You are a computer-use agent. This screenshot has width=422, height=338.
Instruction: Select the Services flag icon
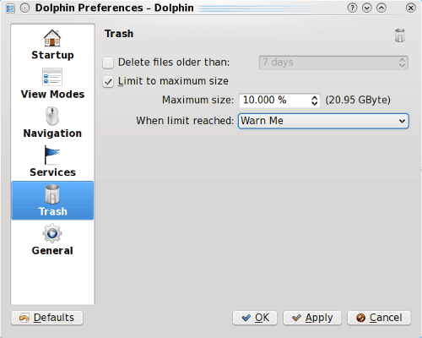tap(52, 155)
